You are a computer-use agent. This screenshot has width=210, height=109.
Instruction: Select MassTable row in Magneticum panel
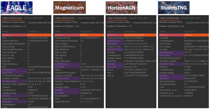(79, 67)
